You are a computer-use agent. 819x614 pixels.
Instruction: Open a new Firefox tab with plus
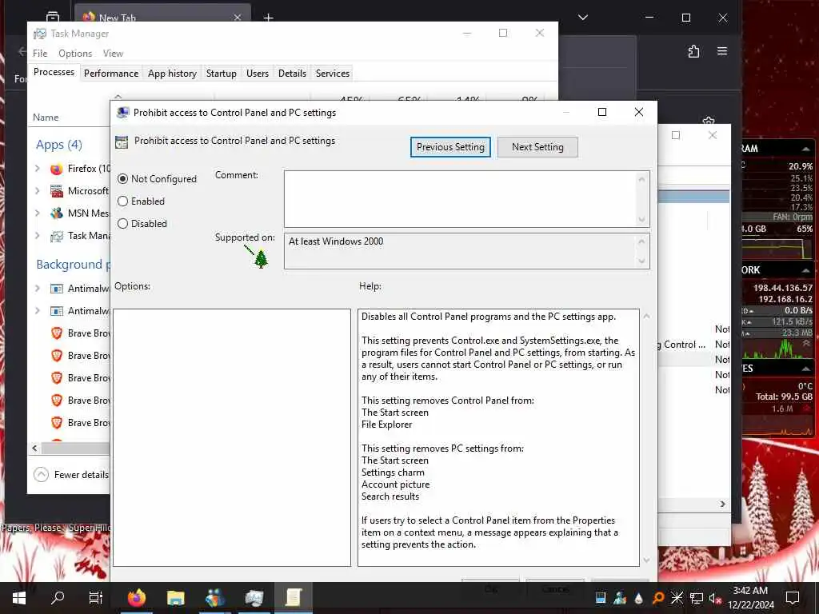269,18
